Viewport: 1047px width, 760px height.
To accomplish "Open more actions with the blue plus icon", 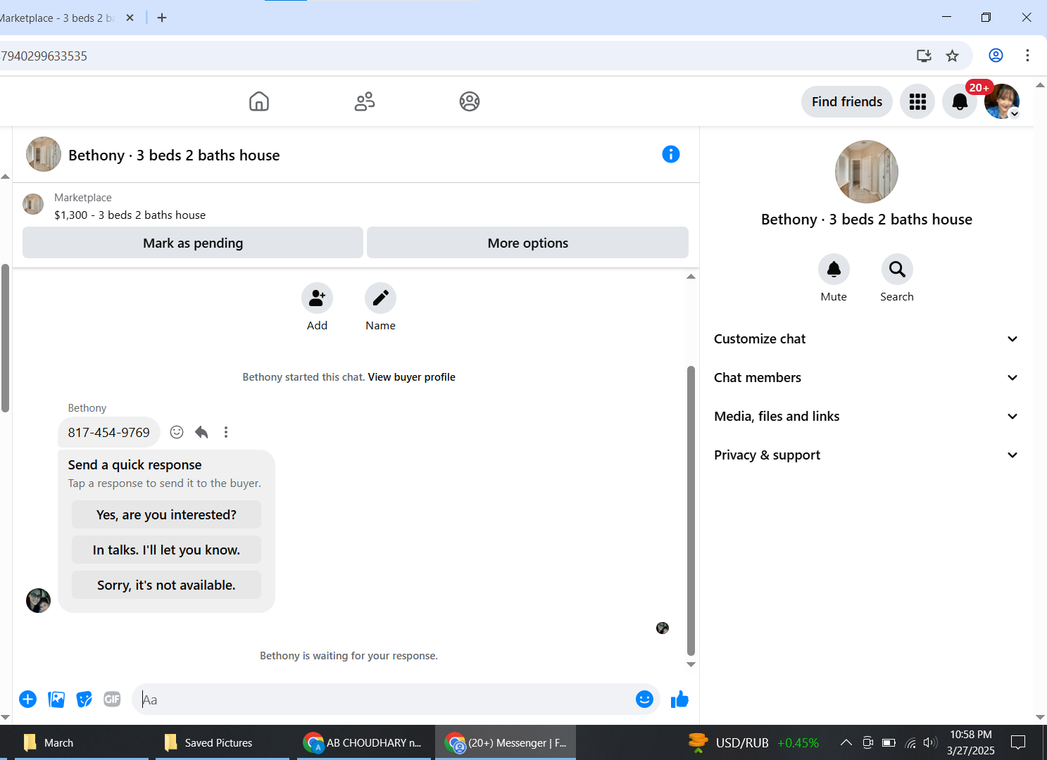I will coord(27,699).
